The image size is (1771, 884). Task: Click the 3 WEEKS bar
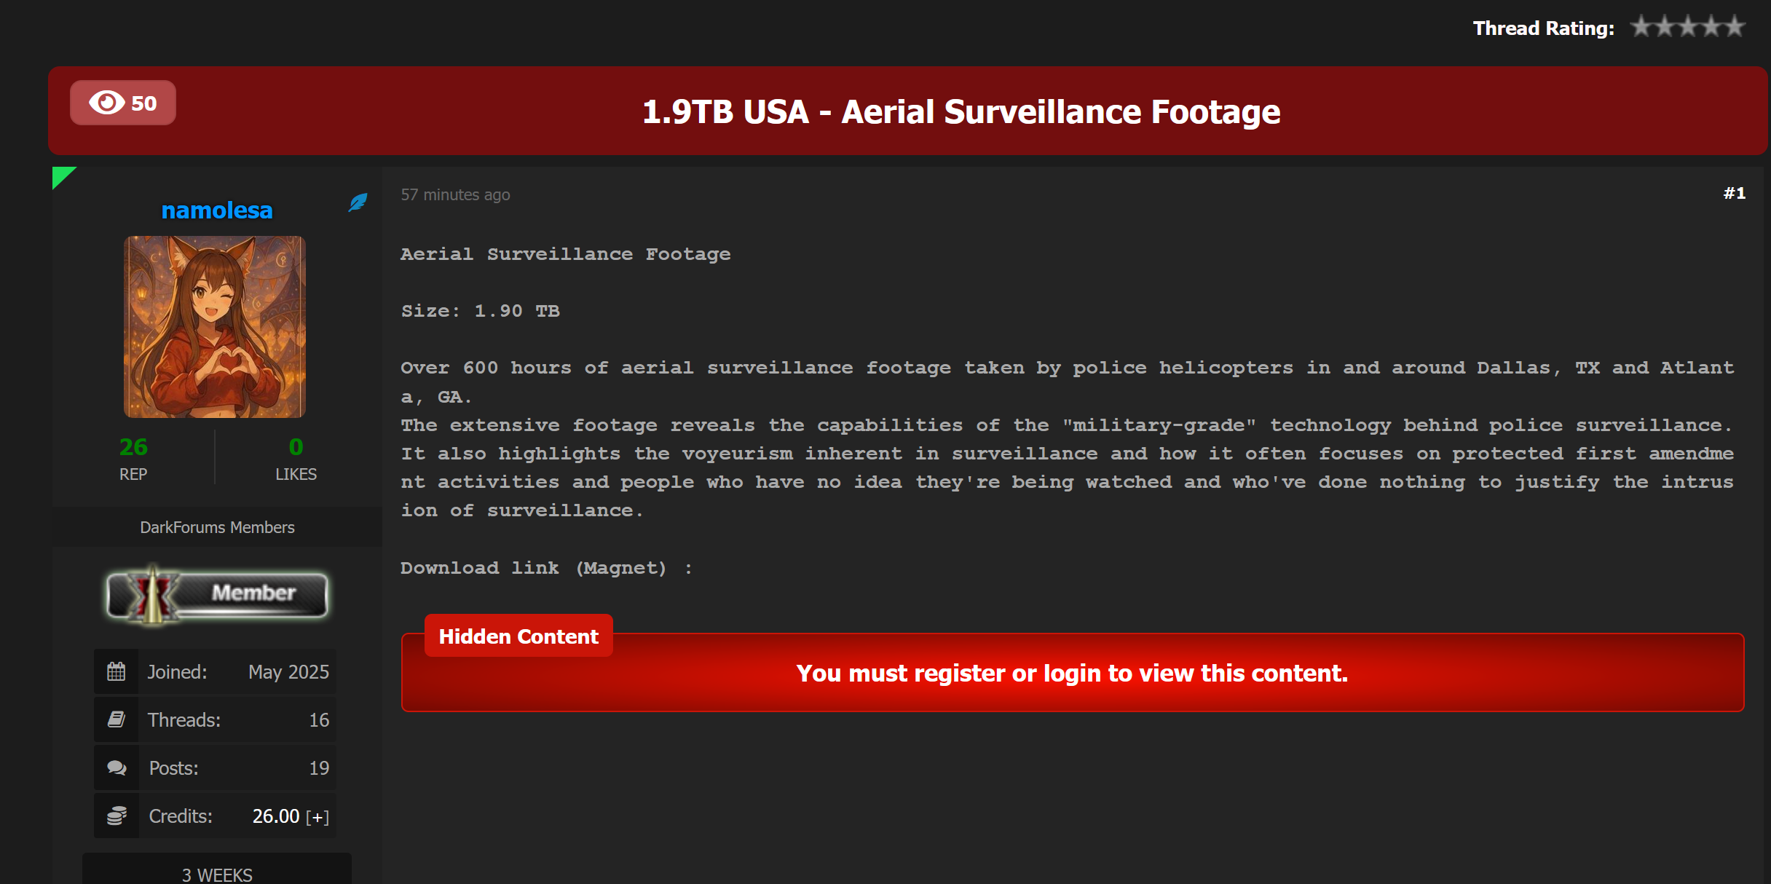click(217, 874)
